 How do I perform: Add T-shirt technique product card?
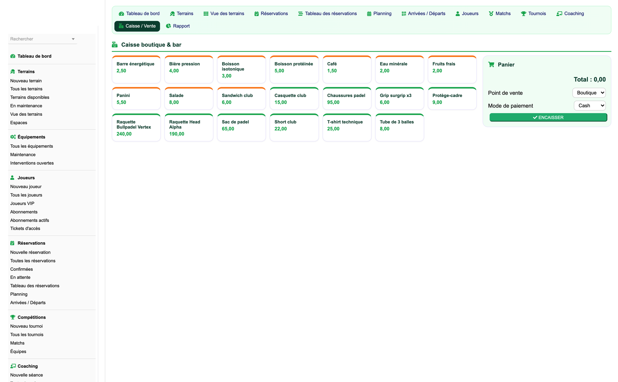347,127
